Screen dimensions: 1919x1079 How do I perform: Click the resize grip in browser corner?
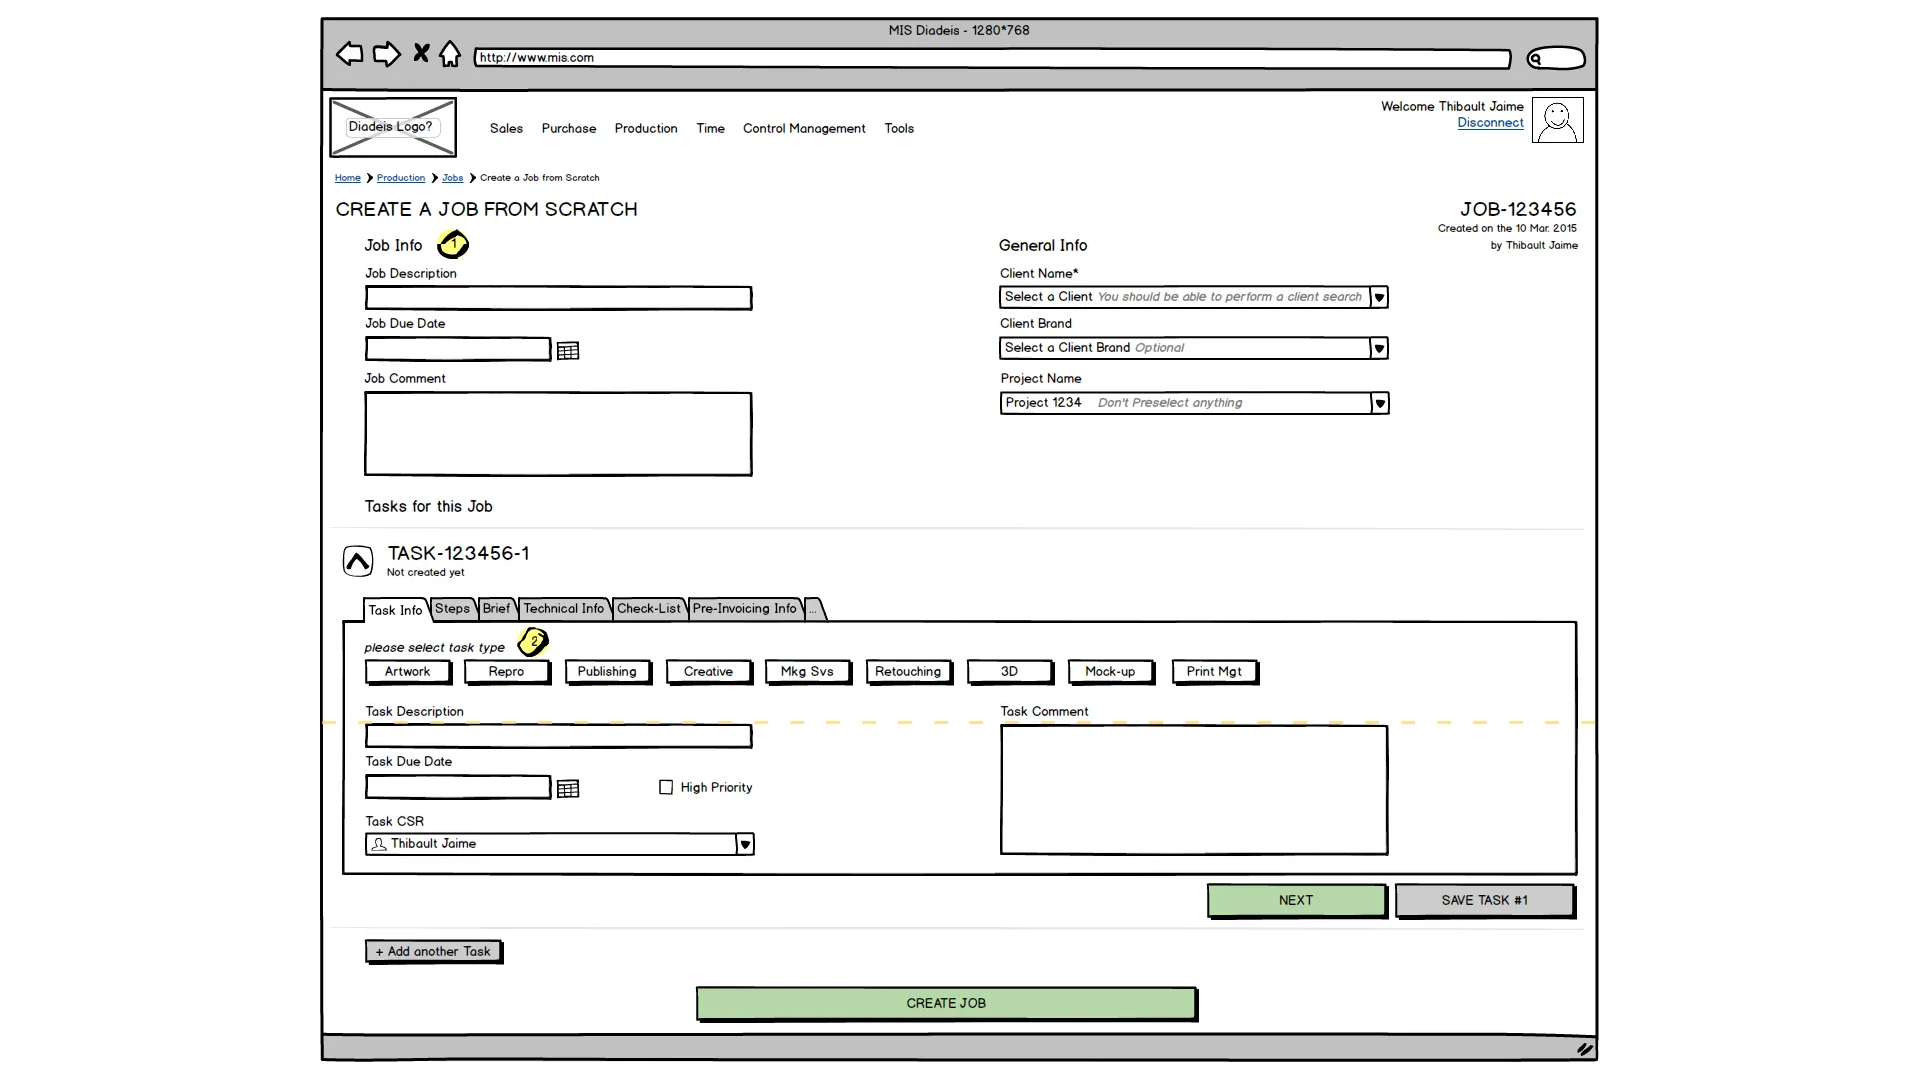[x=1584, y=1049]
